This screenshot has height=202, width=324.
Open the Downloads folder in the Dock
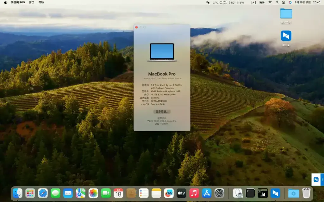click(293, 193)
